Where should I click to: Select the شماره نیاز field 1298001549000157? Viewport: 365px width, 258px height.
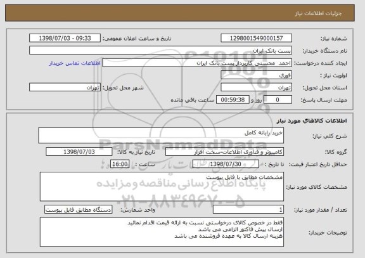[256, 38]
